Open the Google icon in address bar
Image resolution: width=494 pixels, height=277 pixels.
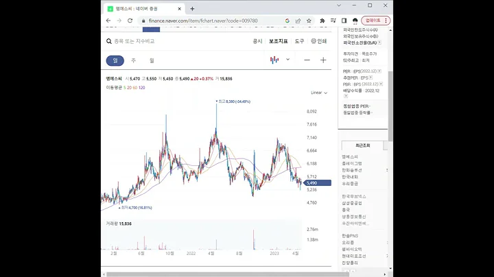click(287, 21)
